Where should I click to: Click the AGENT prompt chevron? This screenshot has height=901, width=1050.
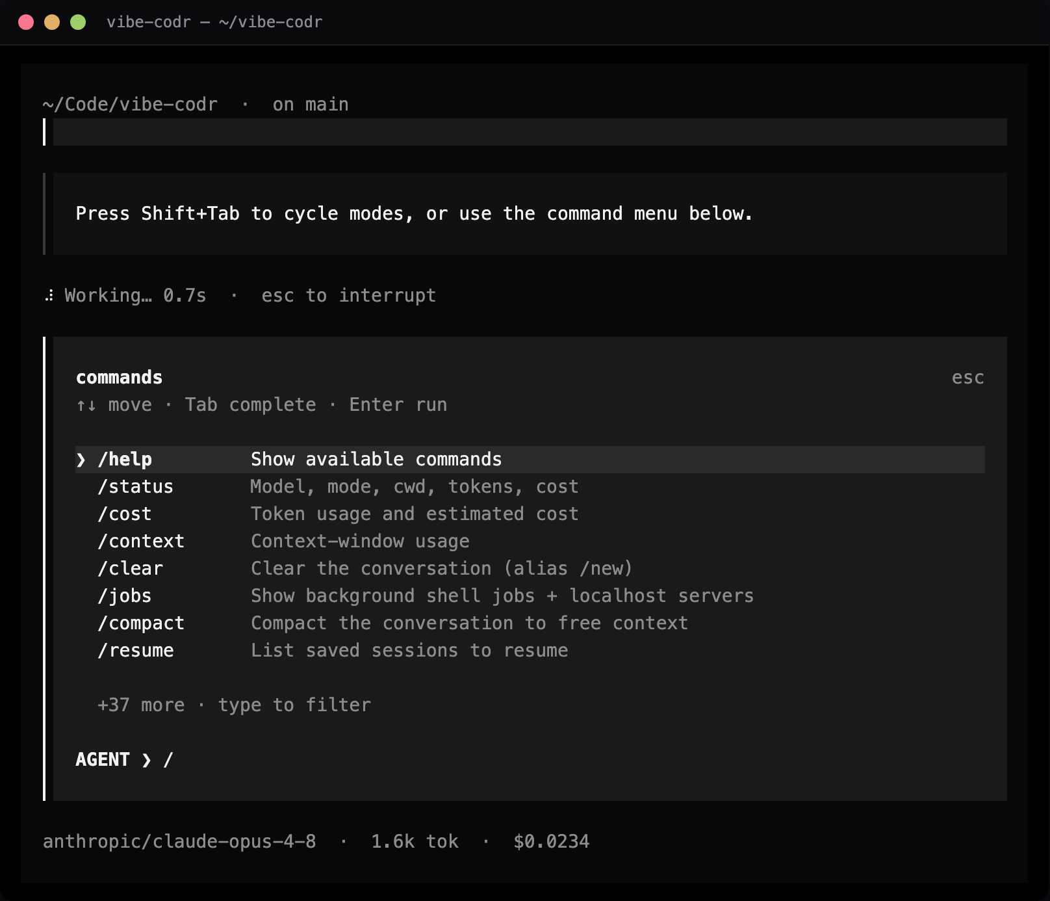pyautogui.click(x=147, y=760)
